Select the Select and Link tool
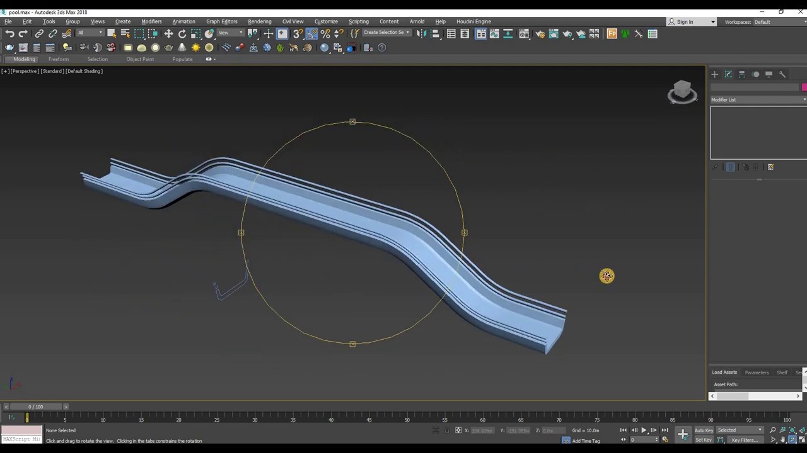 (x=39, y=34)
